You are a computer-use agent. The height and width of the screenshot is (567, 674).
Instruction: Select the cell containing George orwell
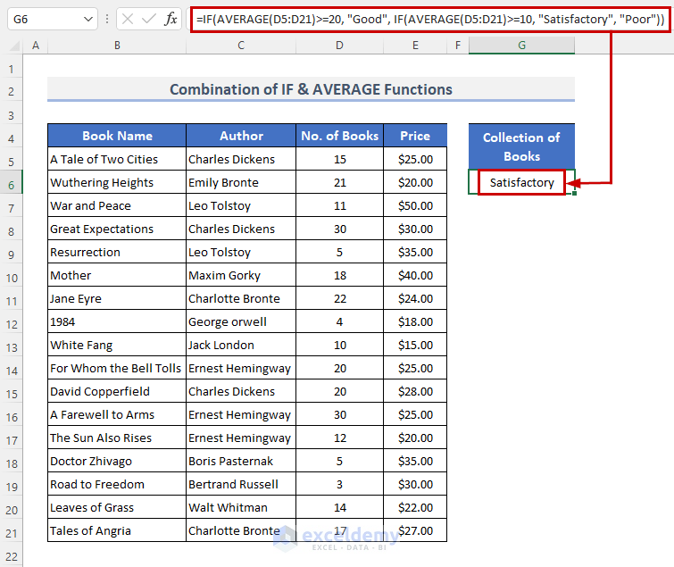(241, 321)
